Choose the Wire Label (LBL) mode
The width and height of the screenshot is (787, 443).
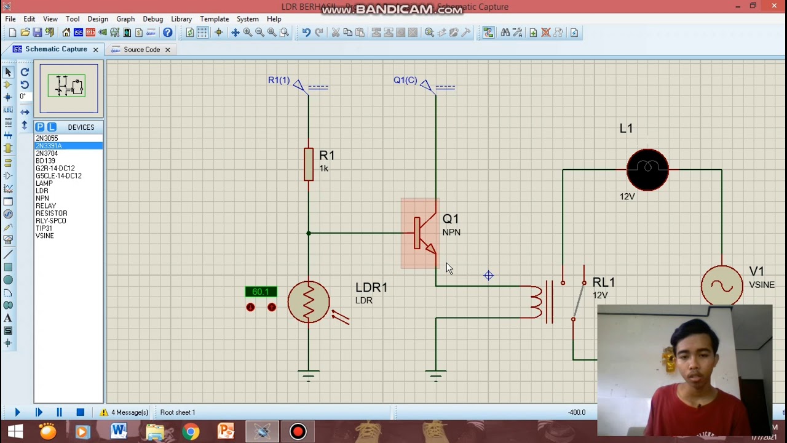click(8, 110)
